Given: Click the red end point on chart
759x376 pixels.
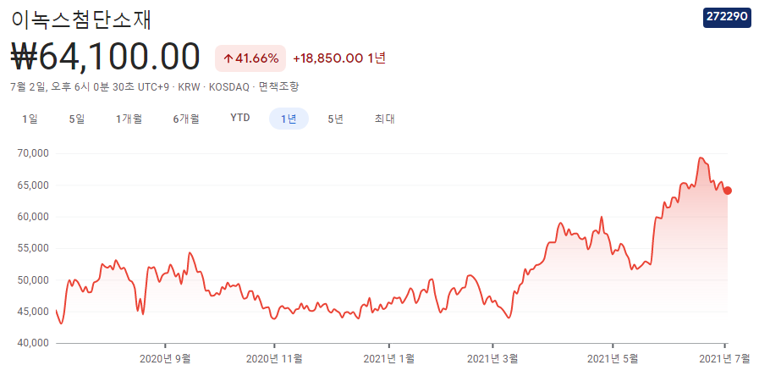Looking at the screenshot, I should 728,191.
